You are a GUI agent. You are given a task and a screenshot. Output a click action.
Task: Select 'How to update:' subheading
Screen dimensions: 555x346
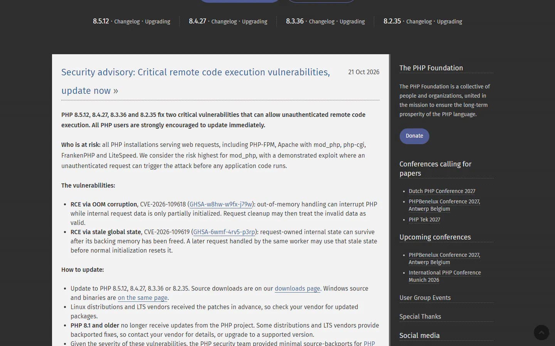[82, 270]
